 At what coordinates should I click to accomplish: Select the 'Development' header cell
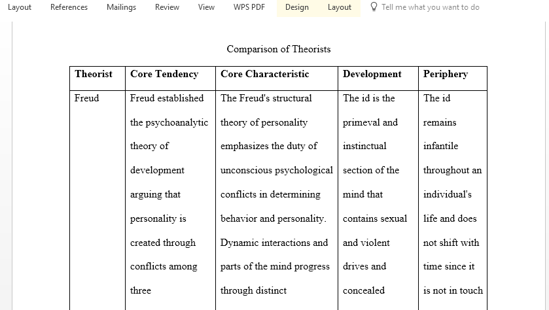pyautogui.click(x=378, y=78)
